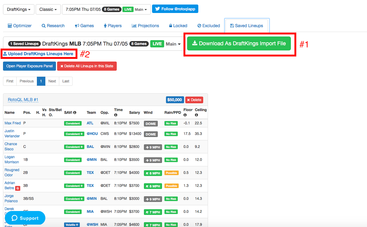Image resolution: width=367 pixels, height=227 pixels.
Task: Click the Time column info icon
Action: tap(116, 115)
